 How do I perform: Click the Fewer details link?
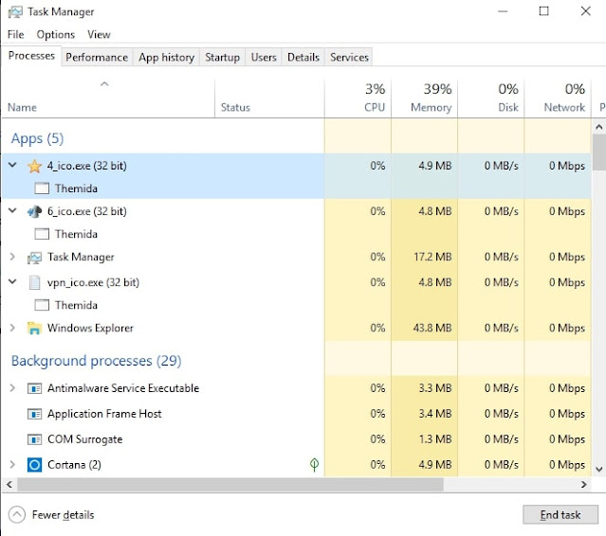(63, 515)
